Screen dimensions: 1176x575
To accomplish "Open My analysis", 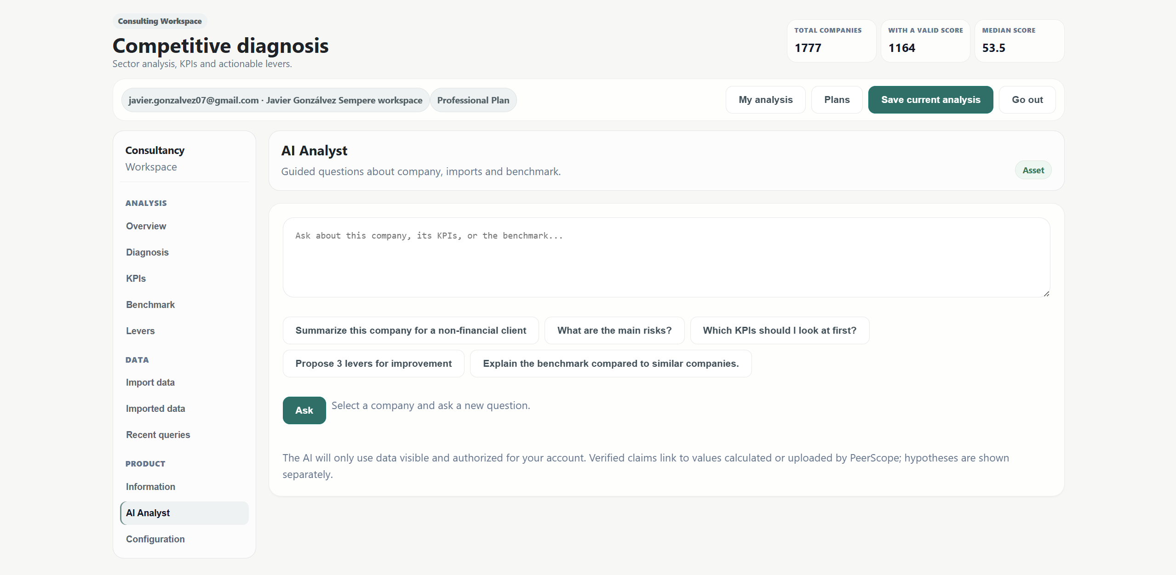I will click(765, 100).
